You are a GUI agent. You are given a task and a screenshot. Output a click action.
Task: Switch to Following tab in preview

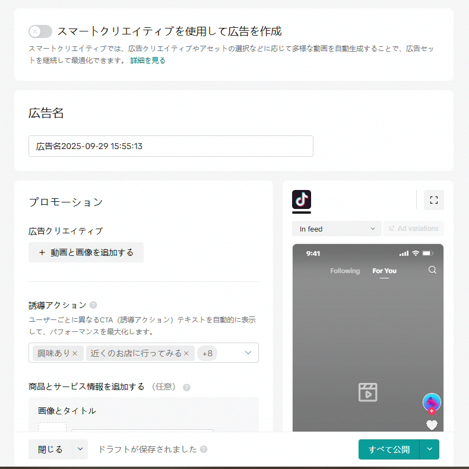[345, 271]
